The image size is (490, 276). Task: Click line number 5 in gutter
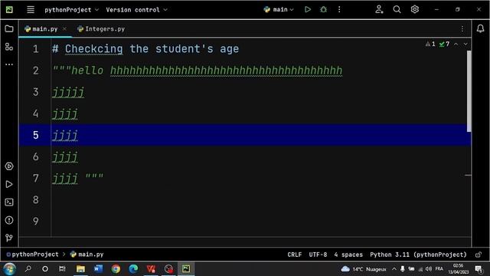[x=36, y=135]
